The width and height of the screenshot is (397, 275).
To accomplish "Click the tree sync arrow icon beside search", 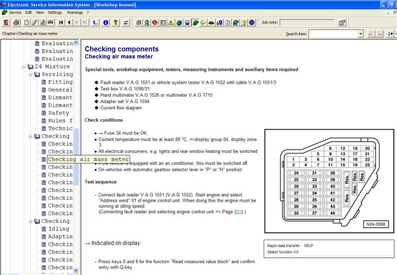I will click(390, 34).
